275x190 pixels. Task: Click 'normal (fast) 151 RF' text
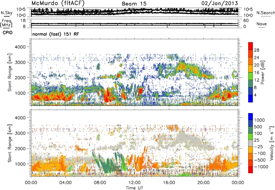coord(56,34)
